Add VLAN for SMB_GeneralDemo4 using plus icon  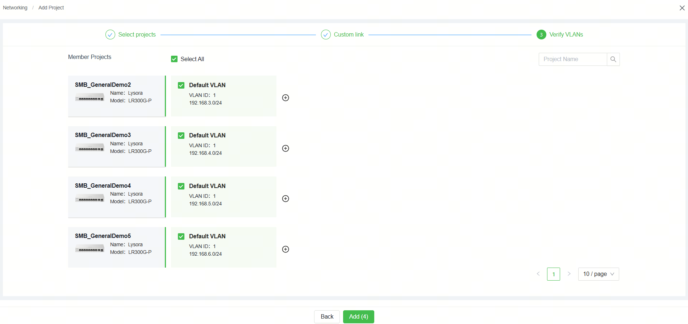(x=285, y=199)
